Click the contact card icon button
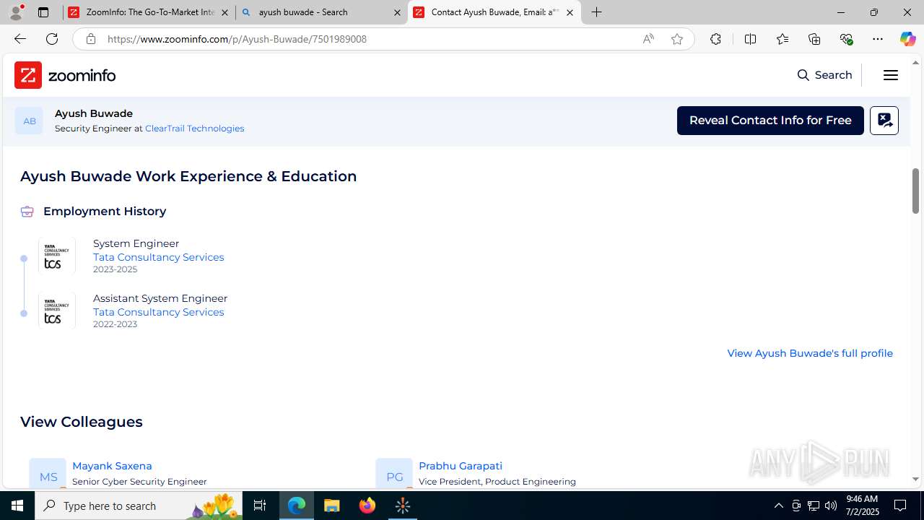Image resolution: width=924 pixels, height=520 pixels. click(884, 121)
